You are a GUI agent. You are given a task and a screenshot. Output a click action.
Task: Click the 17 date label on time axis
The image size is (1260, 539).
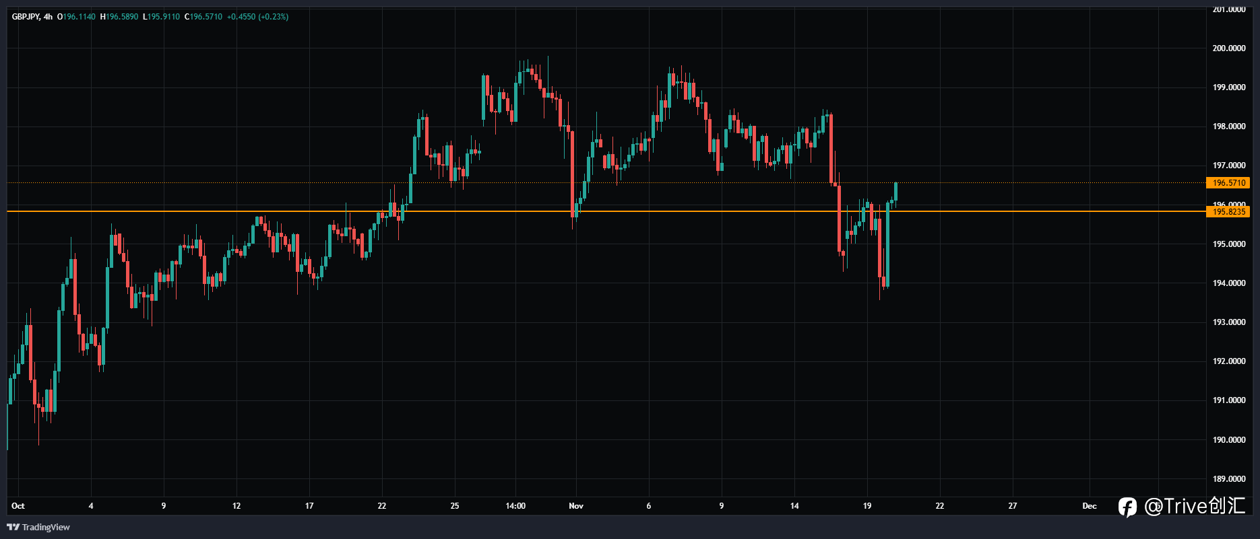[x=309, y=506]
